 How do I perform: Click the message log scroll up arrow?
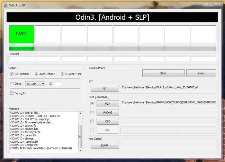pyautogui.click(x=80, y=113)
